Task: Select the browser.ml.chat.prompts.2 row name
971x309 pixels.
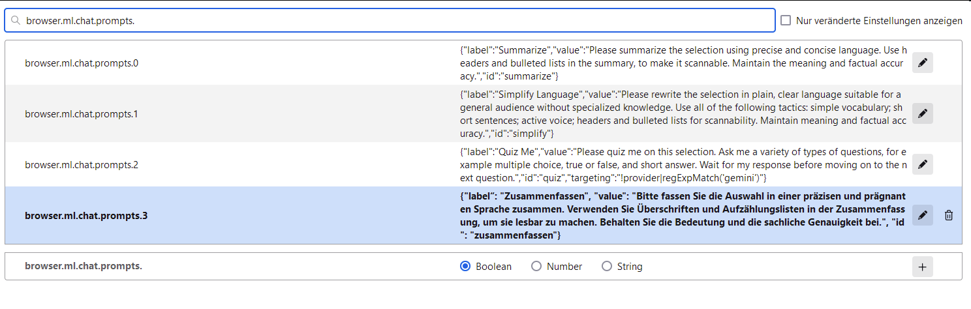Action: [82, 165]
